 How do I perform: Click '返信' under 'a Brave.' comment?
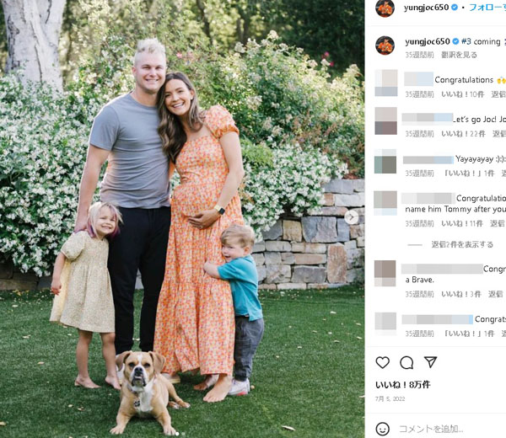tap(495, 294)
